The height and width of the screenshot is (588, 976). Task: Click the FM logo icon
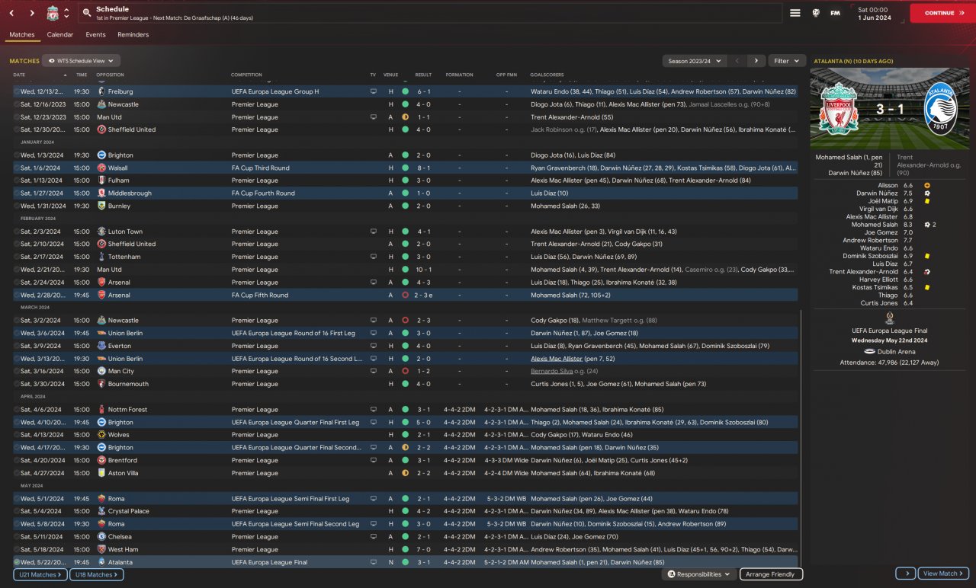tap(835, 13)
